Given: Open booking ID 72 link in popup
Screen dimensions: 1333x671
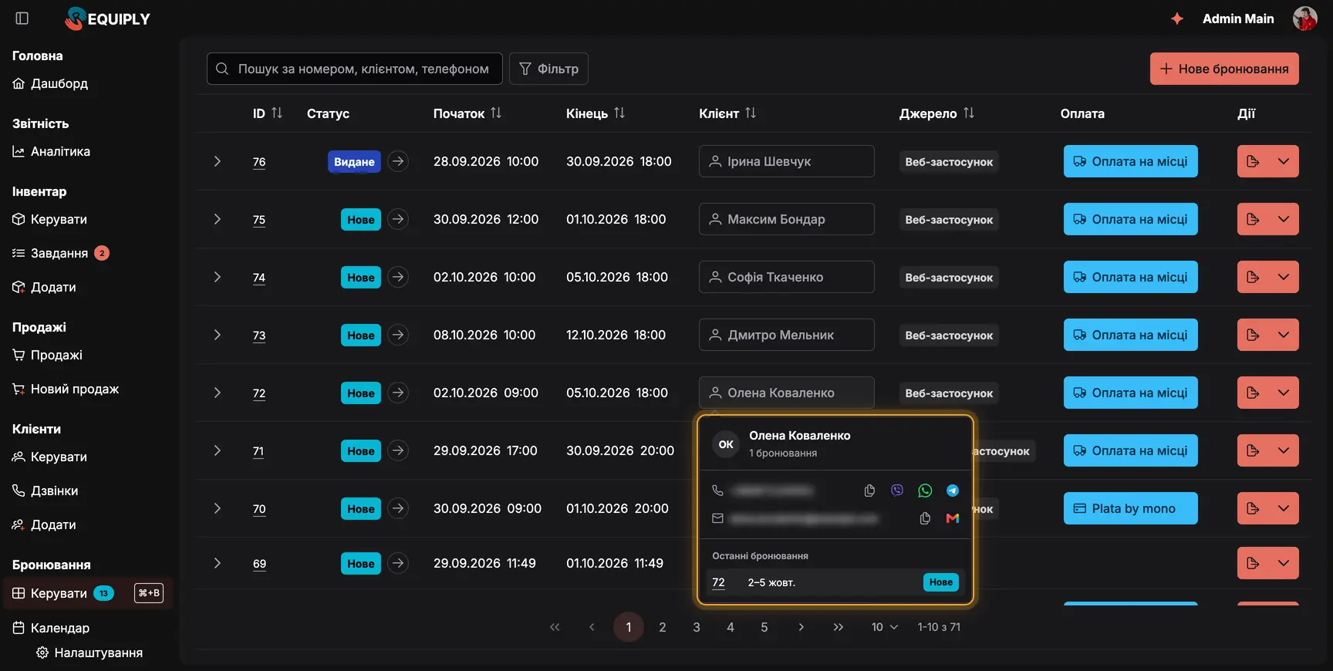Looking at the screenshot, I should click(718, 582).
